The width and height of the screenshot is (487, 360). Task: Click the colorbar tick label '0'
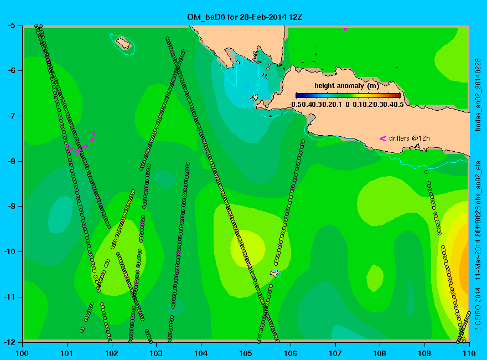point(347,105)
